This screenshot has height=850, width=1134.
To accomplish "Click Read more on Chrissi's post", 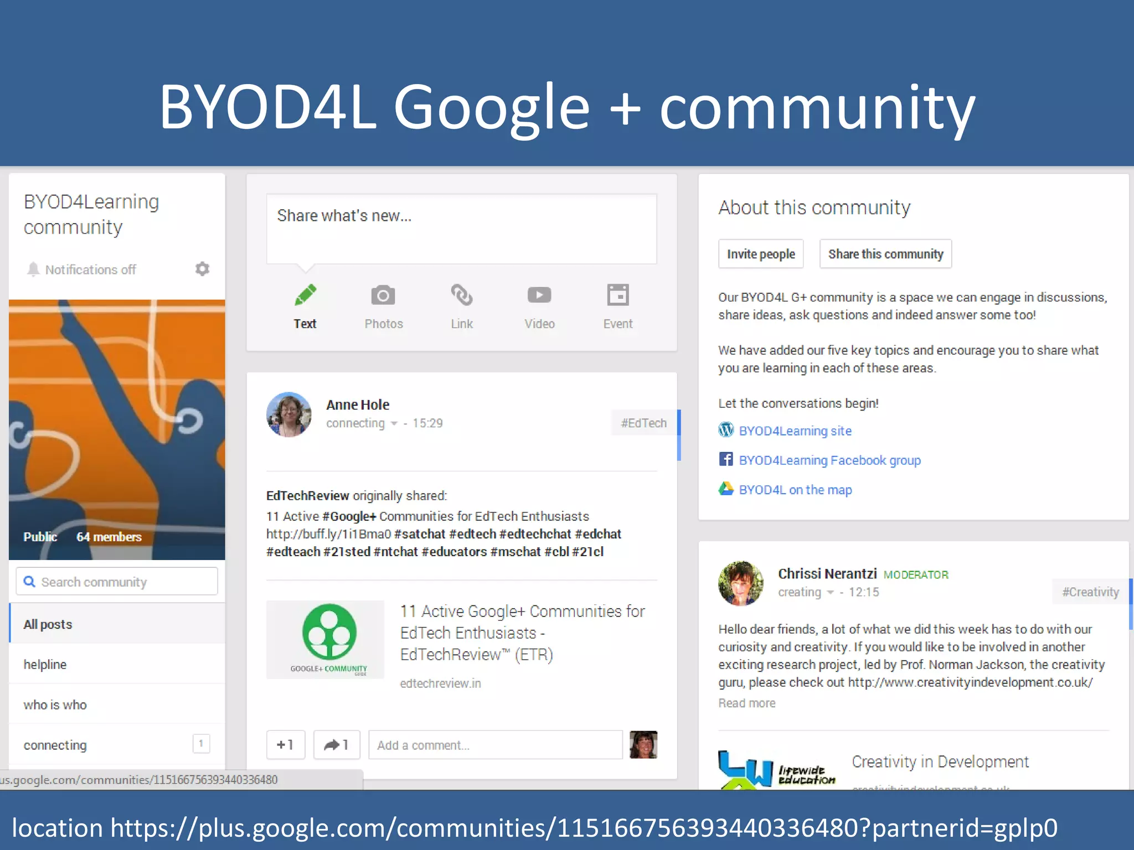I will [747, 703].
